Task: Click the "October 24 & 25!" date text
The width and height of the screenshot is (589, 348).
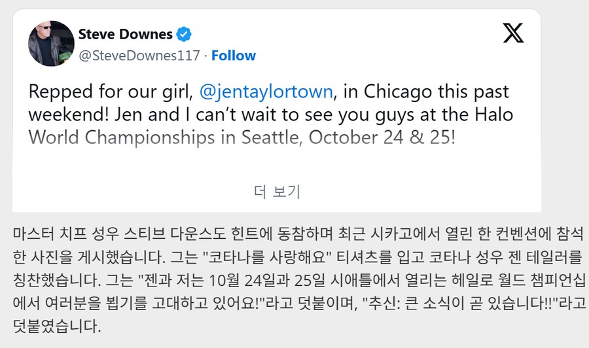Action: point(382,138)
